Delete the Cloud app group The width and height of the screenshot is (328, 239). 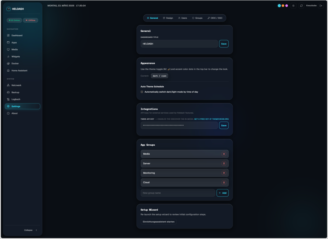coord(224,182)
